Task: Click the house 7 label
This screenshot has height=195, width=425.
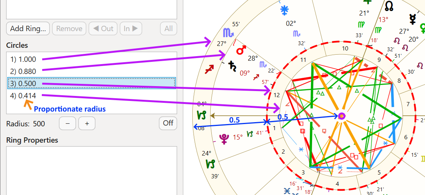Action: (x=408, y=104)
